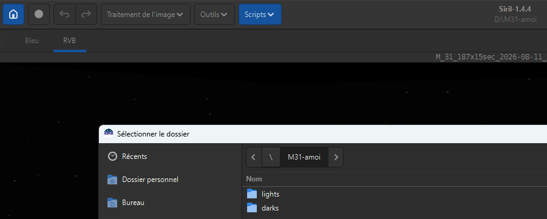Open the Traitement de l'image dropdown
This screenshot has width=547, height=219.
click(146, 15)
